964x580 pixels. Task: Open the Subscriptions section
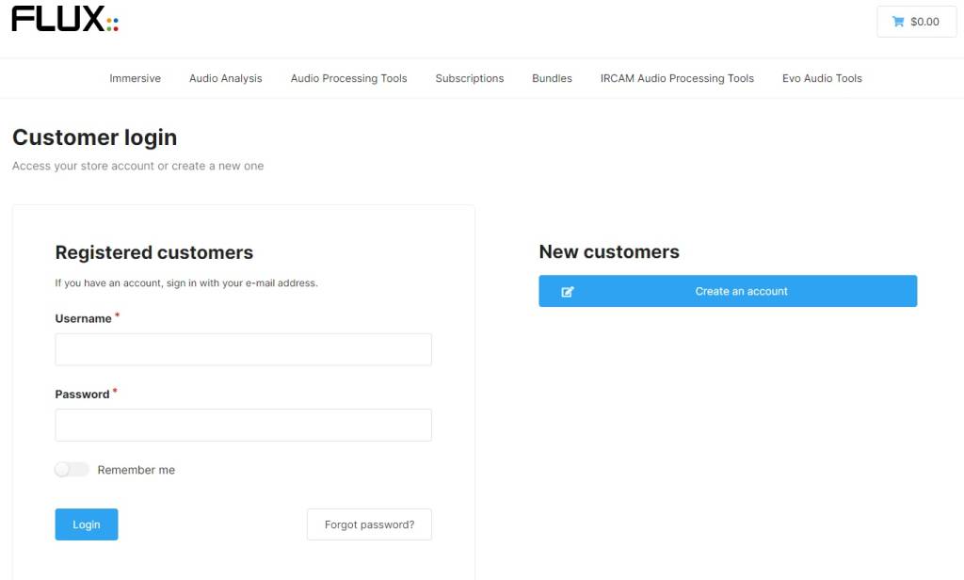[x=469, y=78]
